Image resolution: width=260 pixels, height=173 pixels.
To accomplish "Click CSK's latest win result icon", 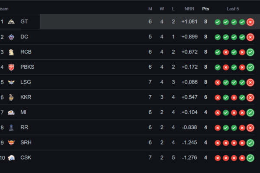I will 250,158.
